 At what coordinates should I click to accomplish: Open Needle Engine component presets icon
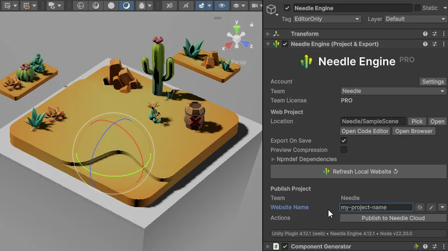click(x=435, y=44)
